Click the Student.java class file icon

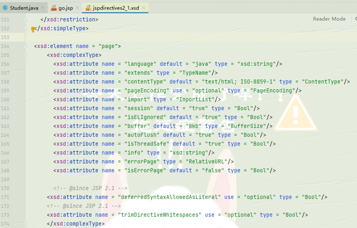tap(5, 8)
